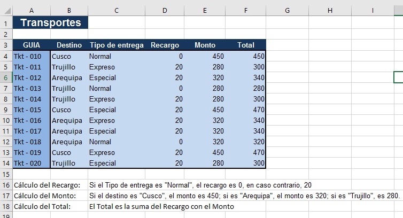Select column A header

32,11
